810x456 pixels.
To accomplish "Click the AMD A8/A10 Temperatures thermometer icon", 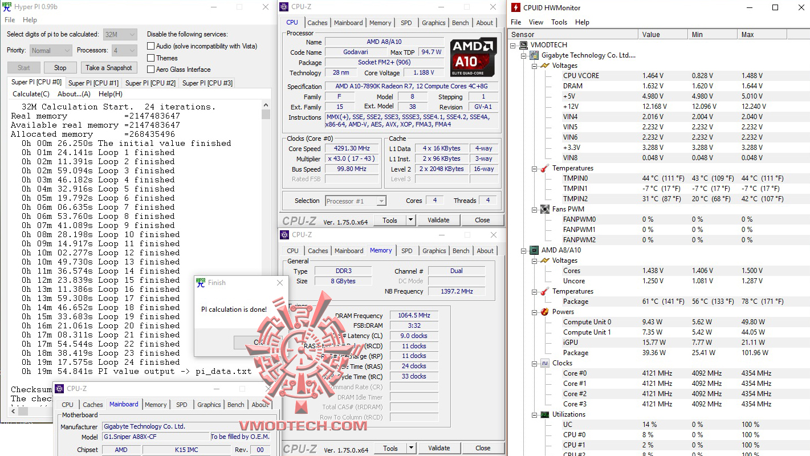I will click(x=544, y=291).
